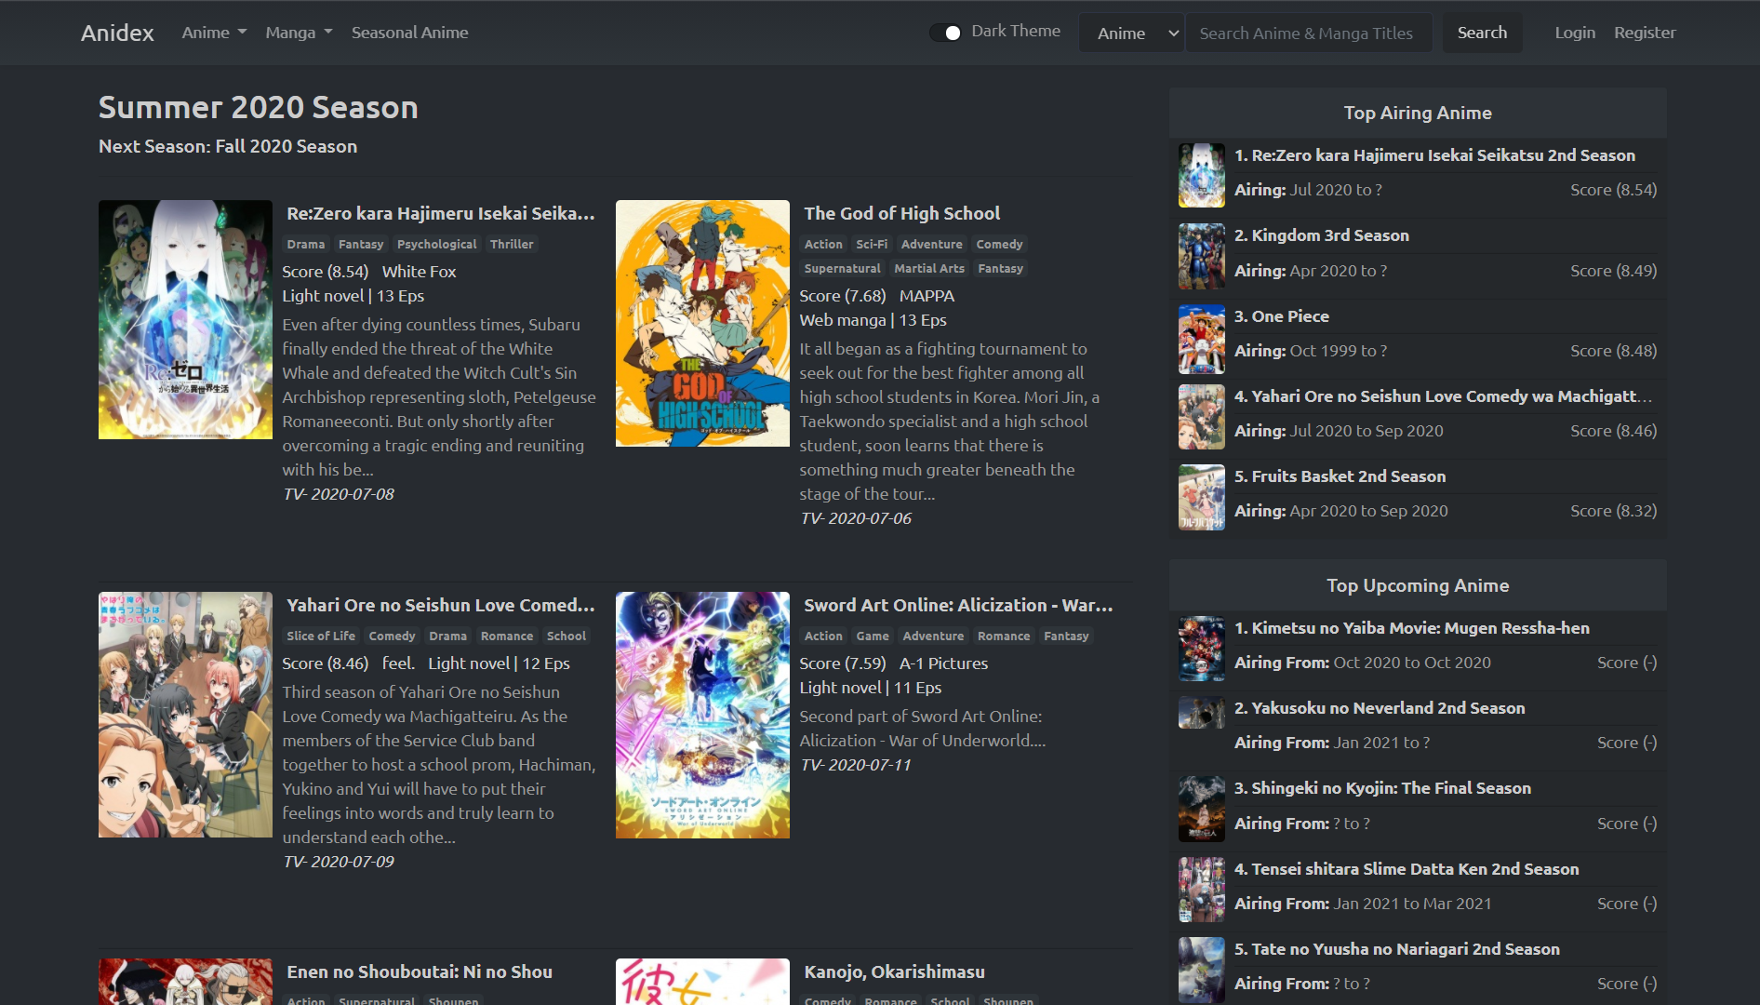Image resolution: width=1760 pixels, height=1005 pixels.
Task: Open Fruits Basket 2nd Season thumbnail
Action: (x=1202, y=497)
